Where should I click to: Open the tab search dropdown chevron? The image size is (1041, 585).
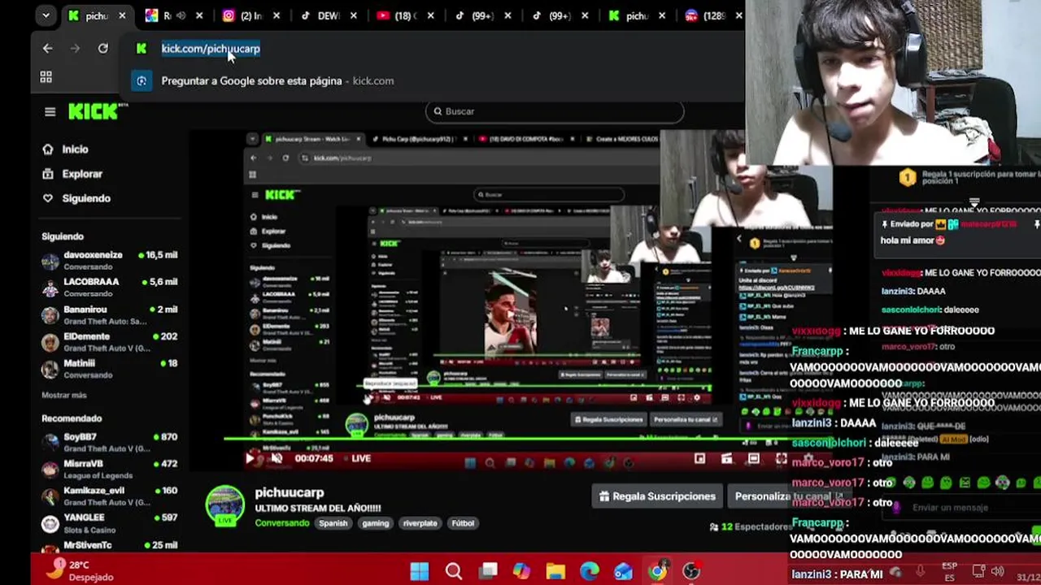point(46,15)
